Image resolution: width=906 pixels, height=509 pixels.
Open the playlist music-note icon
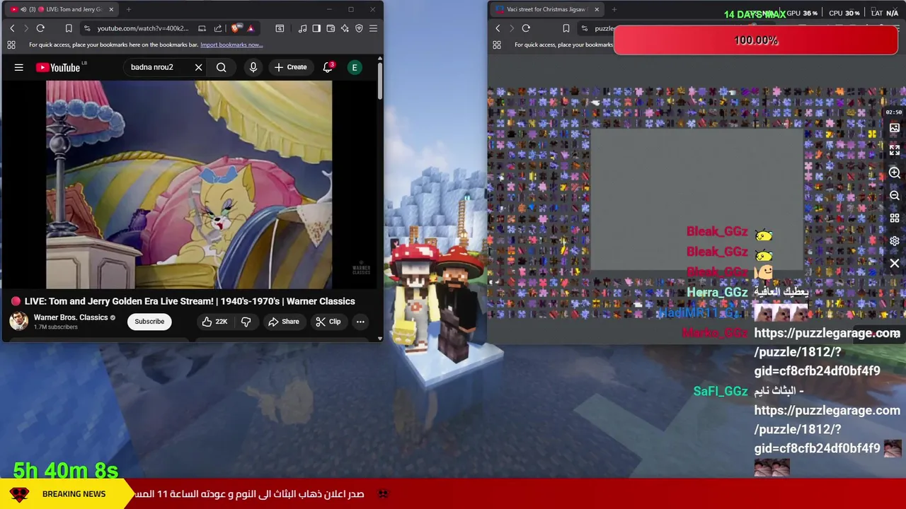coord(302,28)
